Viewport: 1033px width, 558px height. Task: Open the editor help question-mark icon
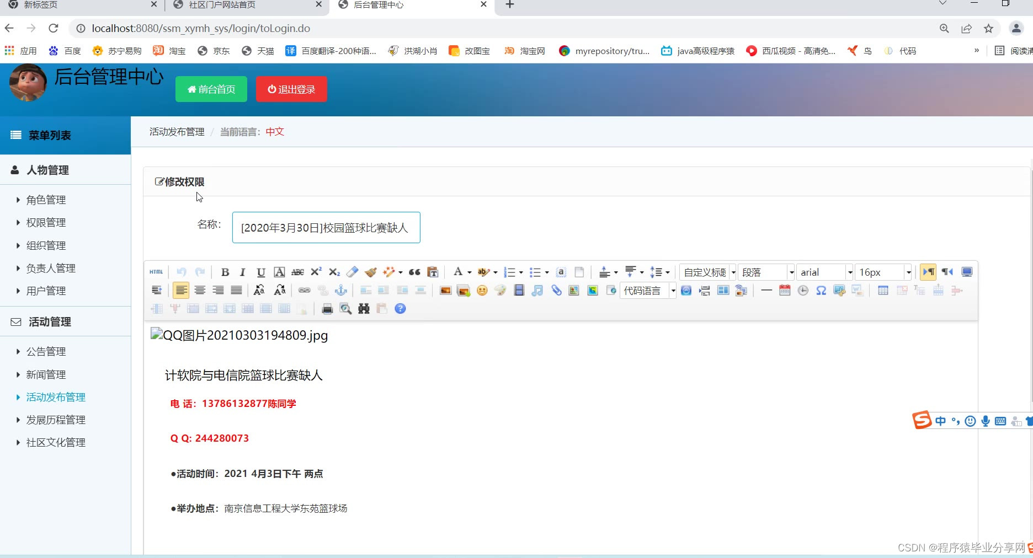pyautogui.click(x=400, y=308)
